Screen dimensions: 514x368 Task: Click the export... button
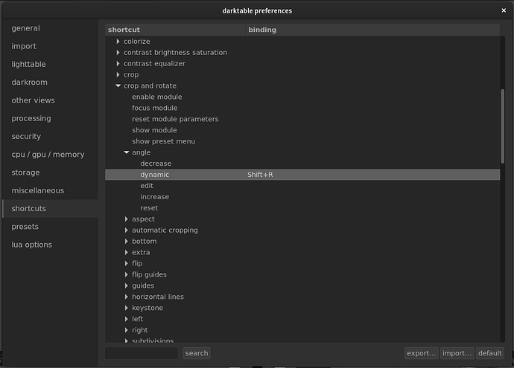click(421, 353)
